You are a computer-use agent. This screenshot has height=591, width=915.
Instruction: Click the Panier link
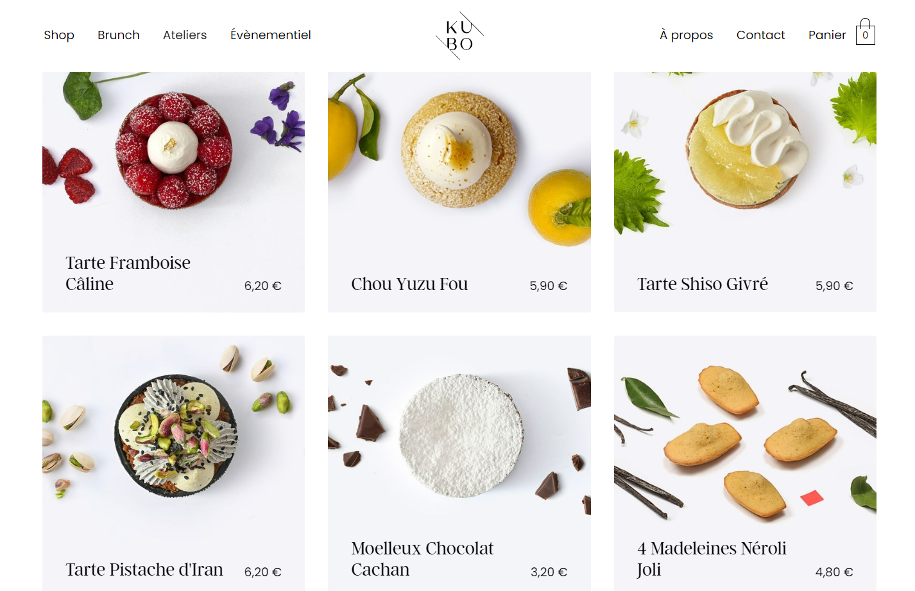[827, 35]
